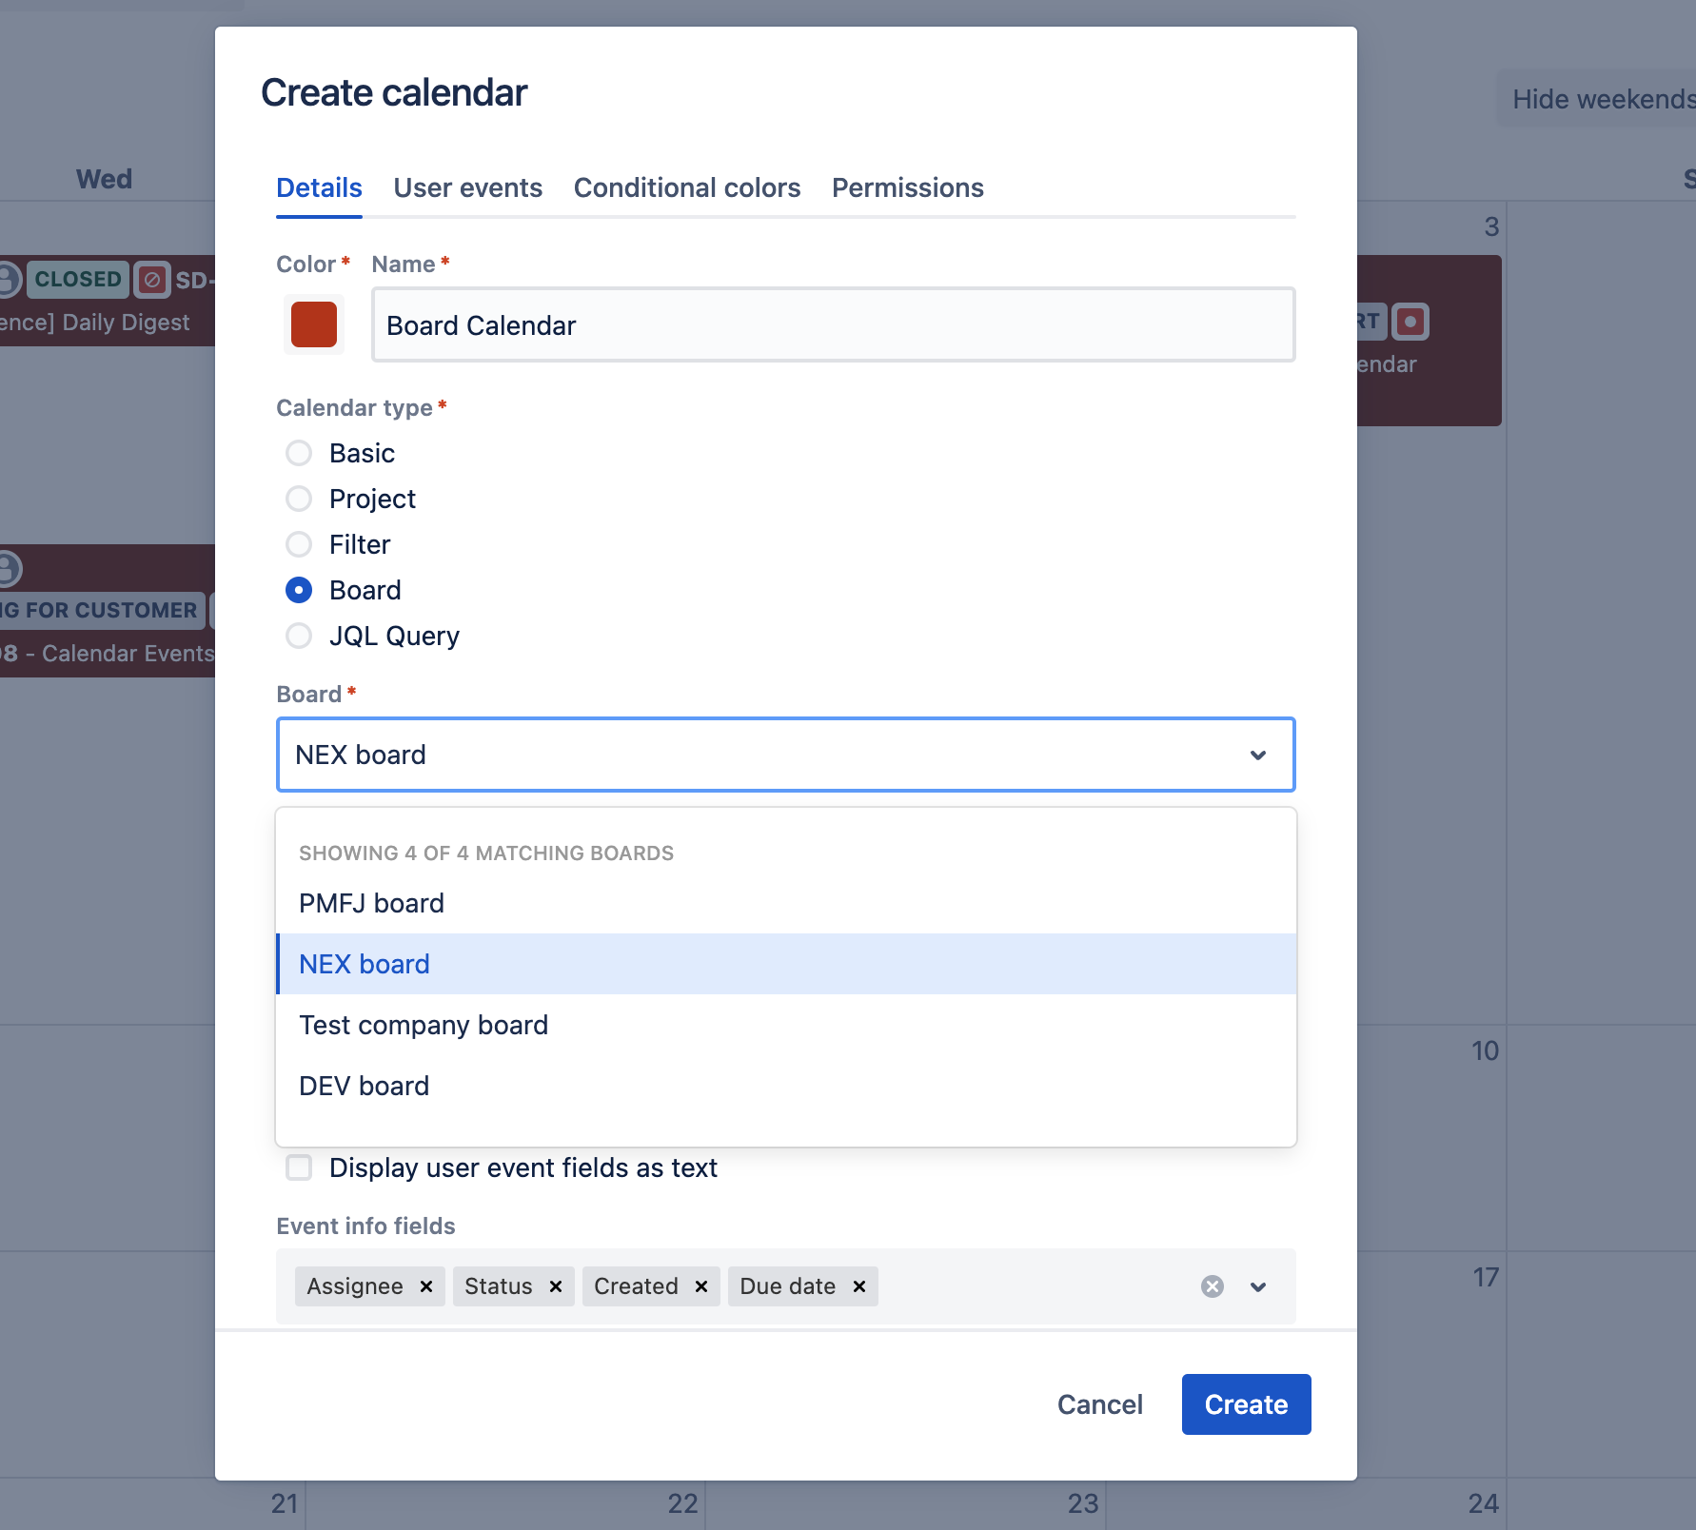Select DEV board from the matching boards list

(364, 1086)
